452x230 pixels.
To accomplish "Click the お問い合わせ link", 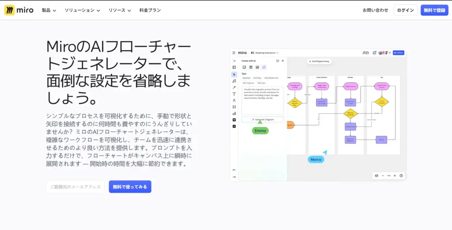I will pyautogui.click(x=375, y=10).
